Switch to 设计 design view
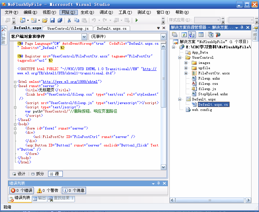 tap(19, 174)
